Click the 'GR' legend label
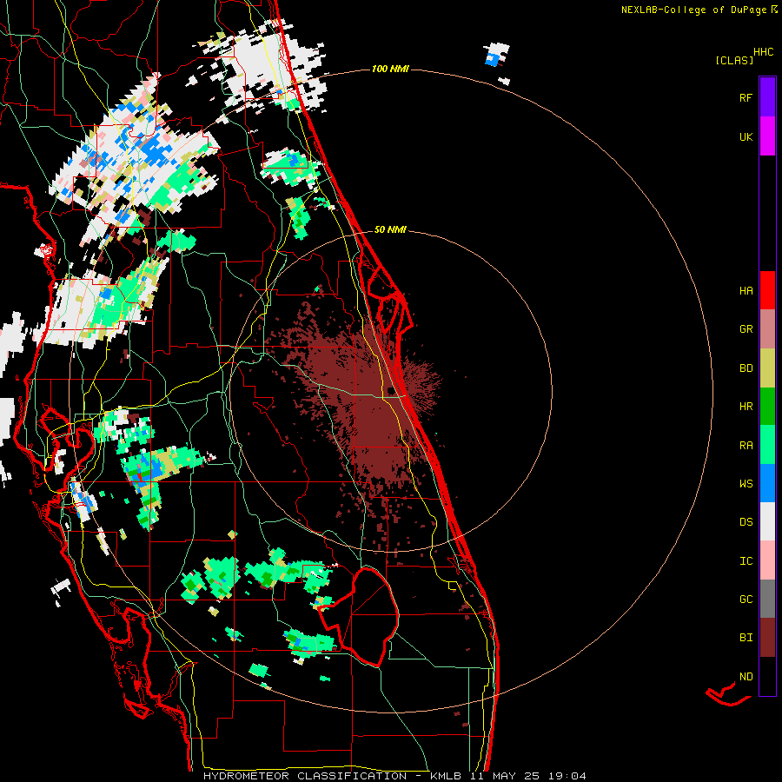The height and width of the screenshot is (782, 782). click(746, 329)
